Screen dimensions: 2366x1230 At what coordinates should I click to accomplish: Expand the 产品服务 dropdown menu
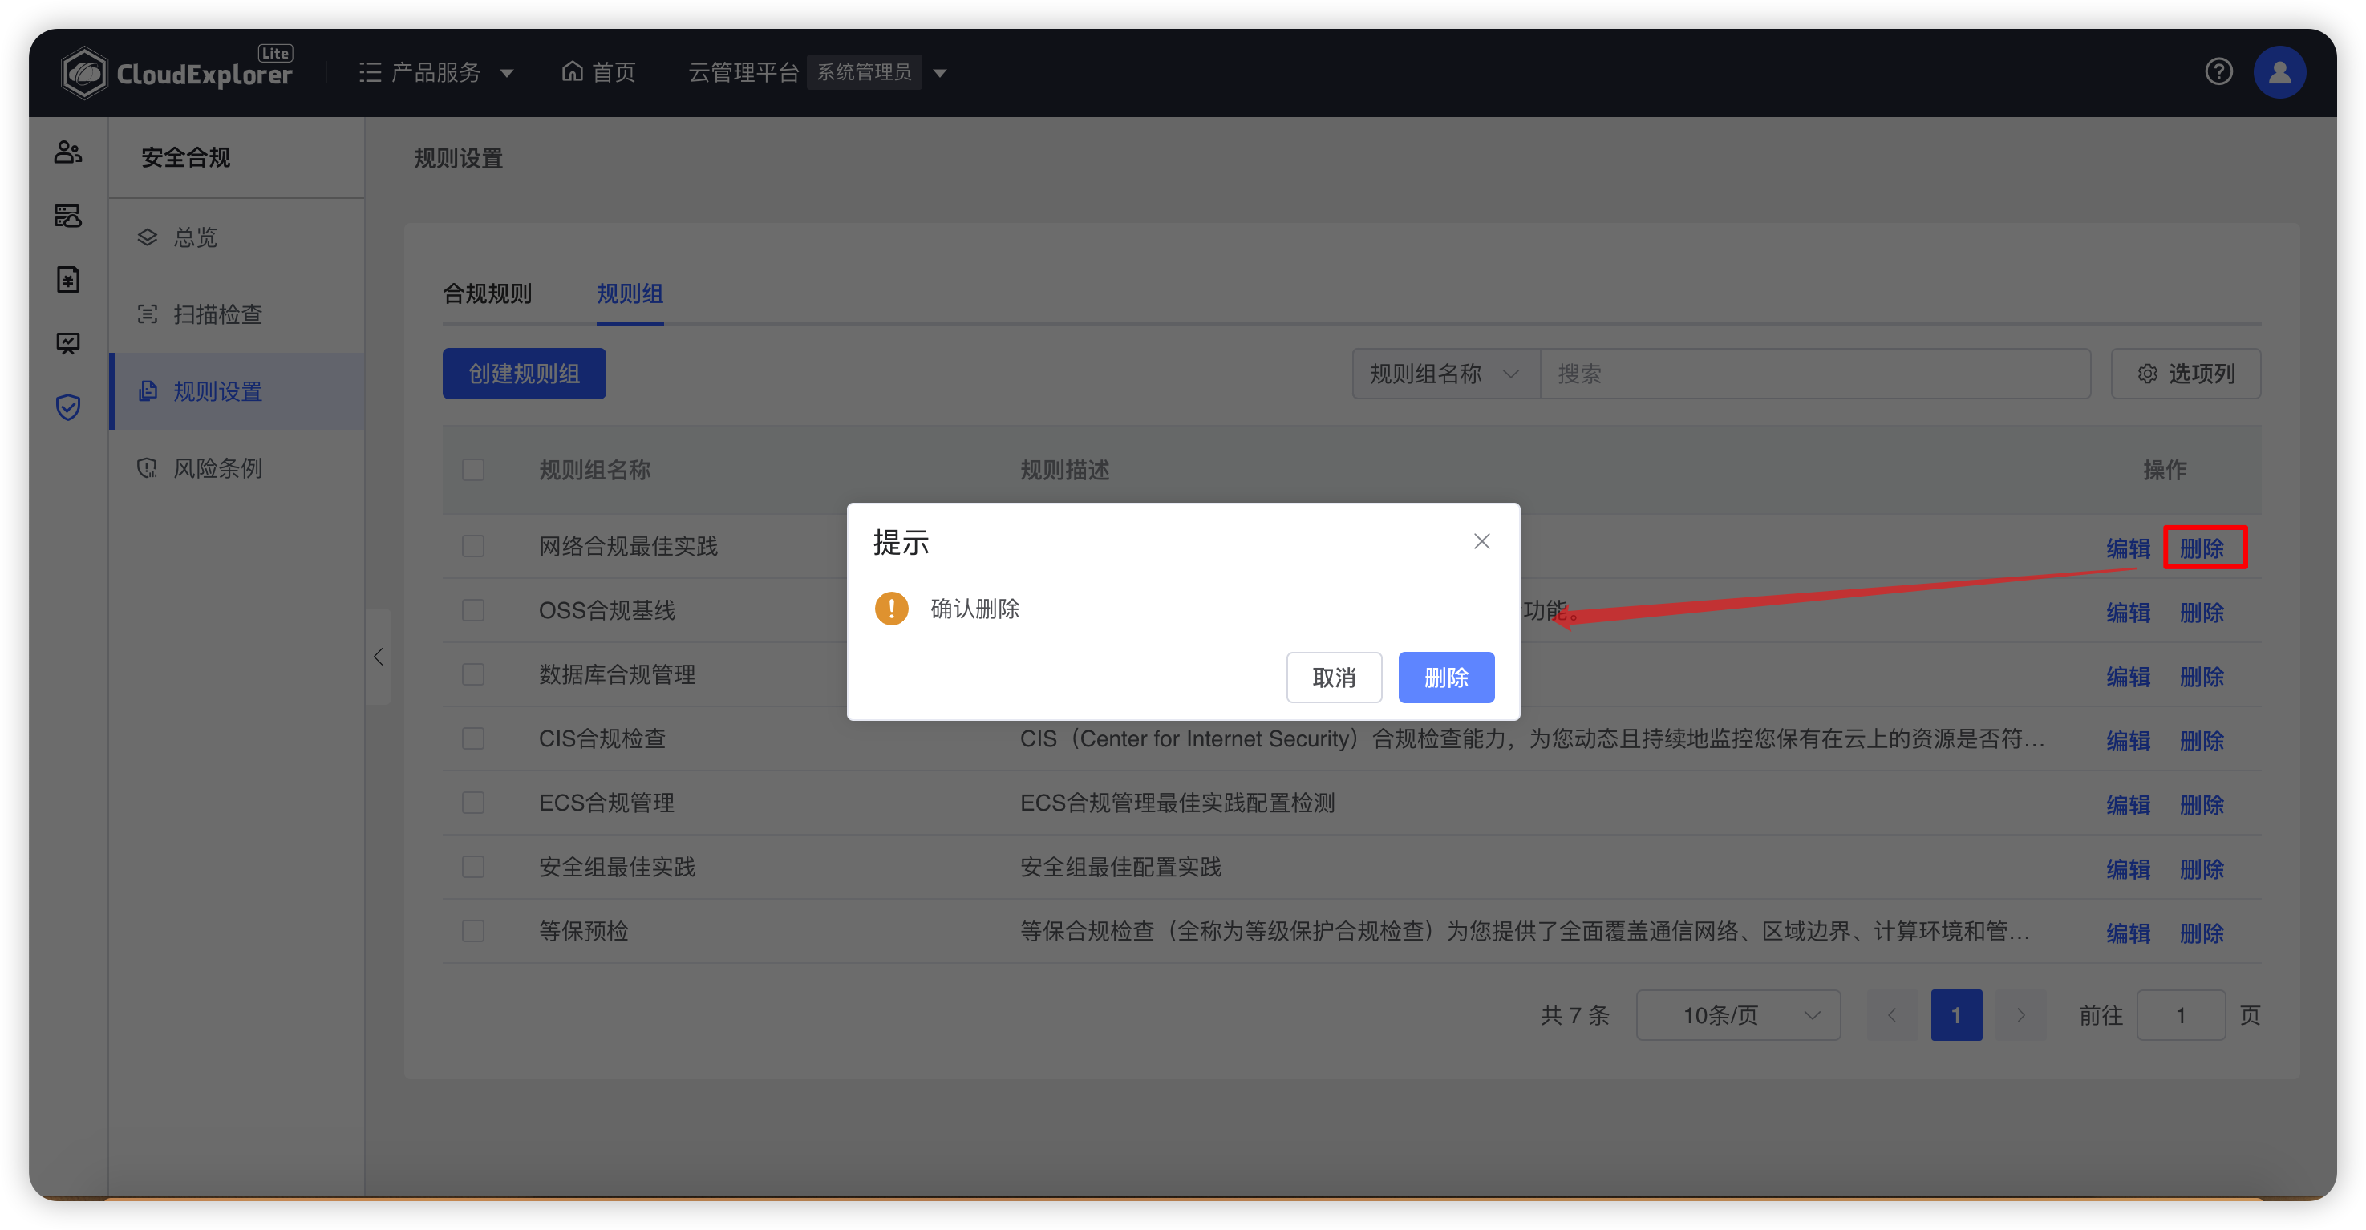[436, 71]
